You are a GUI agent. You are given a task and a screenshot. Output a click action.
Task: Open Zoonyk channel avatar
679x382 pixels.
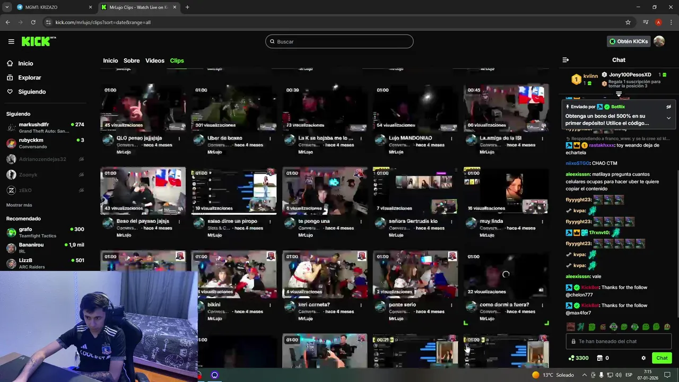(x=11, y=175)
